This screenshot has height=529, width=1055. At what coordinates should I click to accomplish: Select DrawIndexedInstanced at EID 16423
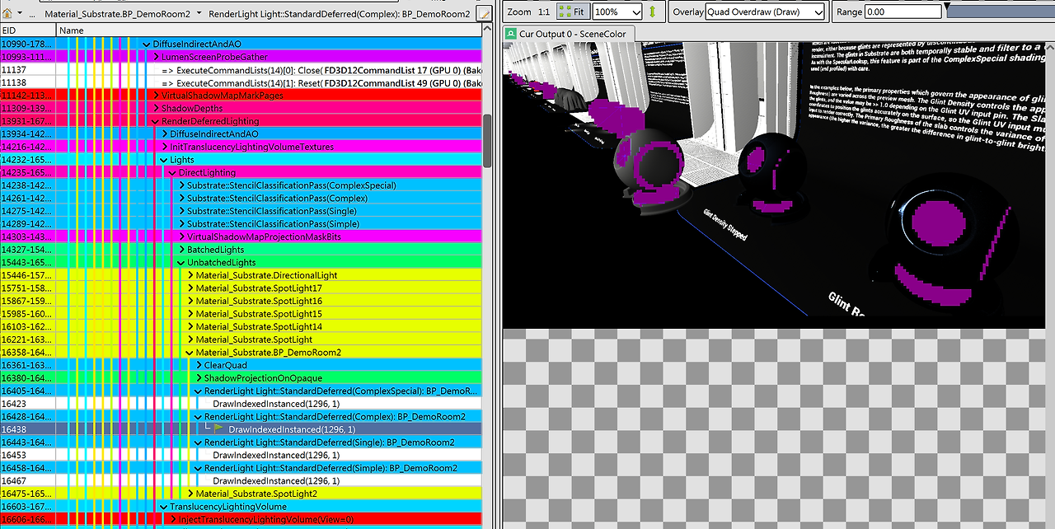tap(241, 404)
